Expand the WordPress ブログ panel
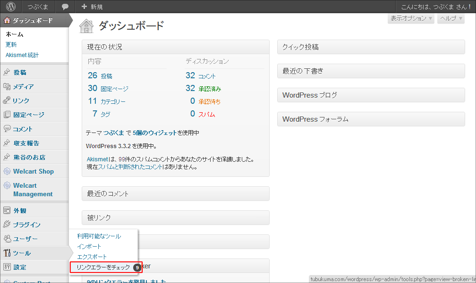The height and width of the screenshot is (283, 476). tap(371, 95)
